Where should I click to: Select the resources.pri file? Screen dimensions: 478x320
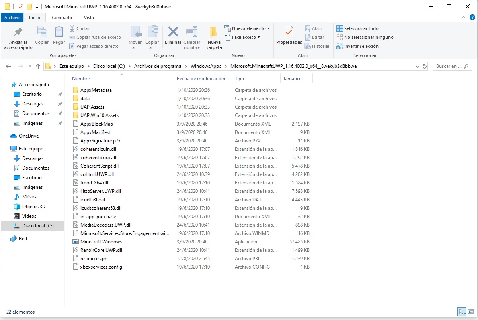tap(94, 259)
